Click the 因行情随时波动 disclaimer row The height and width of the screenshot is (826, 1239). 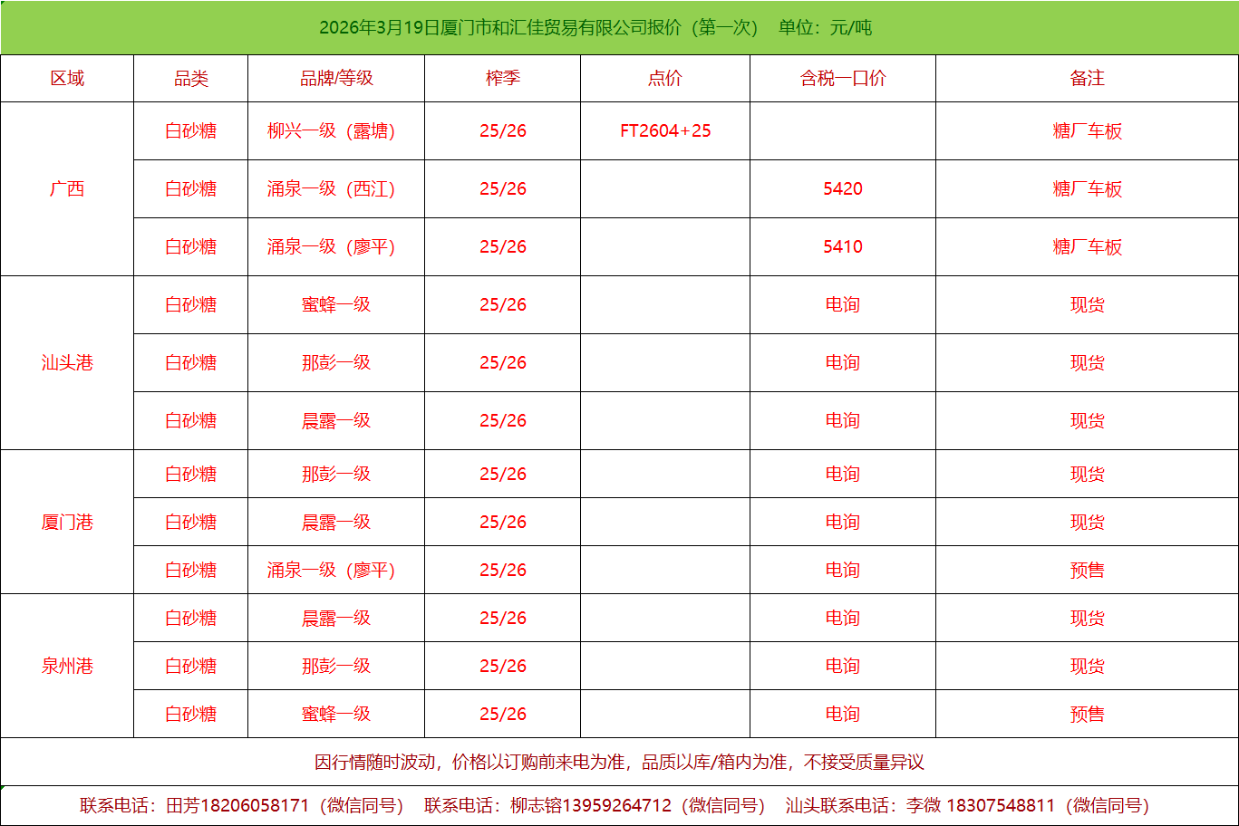pyautogui.click(x=619, y=763)
